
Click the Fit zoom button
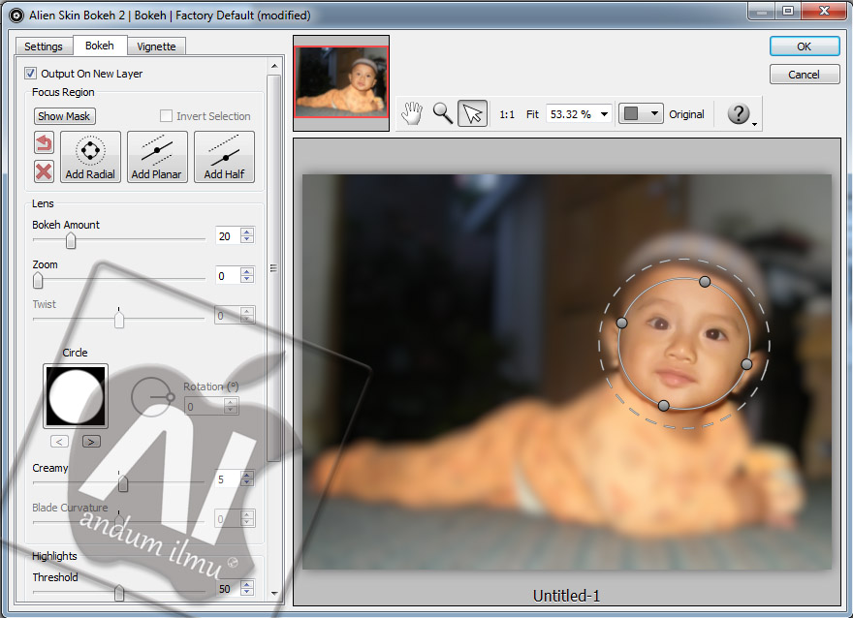click(532, 114)
